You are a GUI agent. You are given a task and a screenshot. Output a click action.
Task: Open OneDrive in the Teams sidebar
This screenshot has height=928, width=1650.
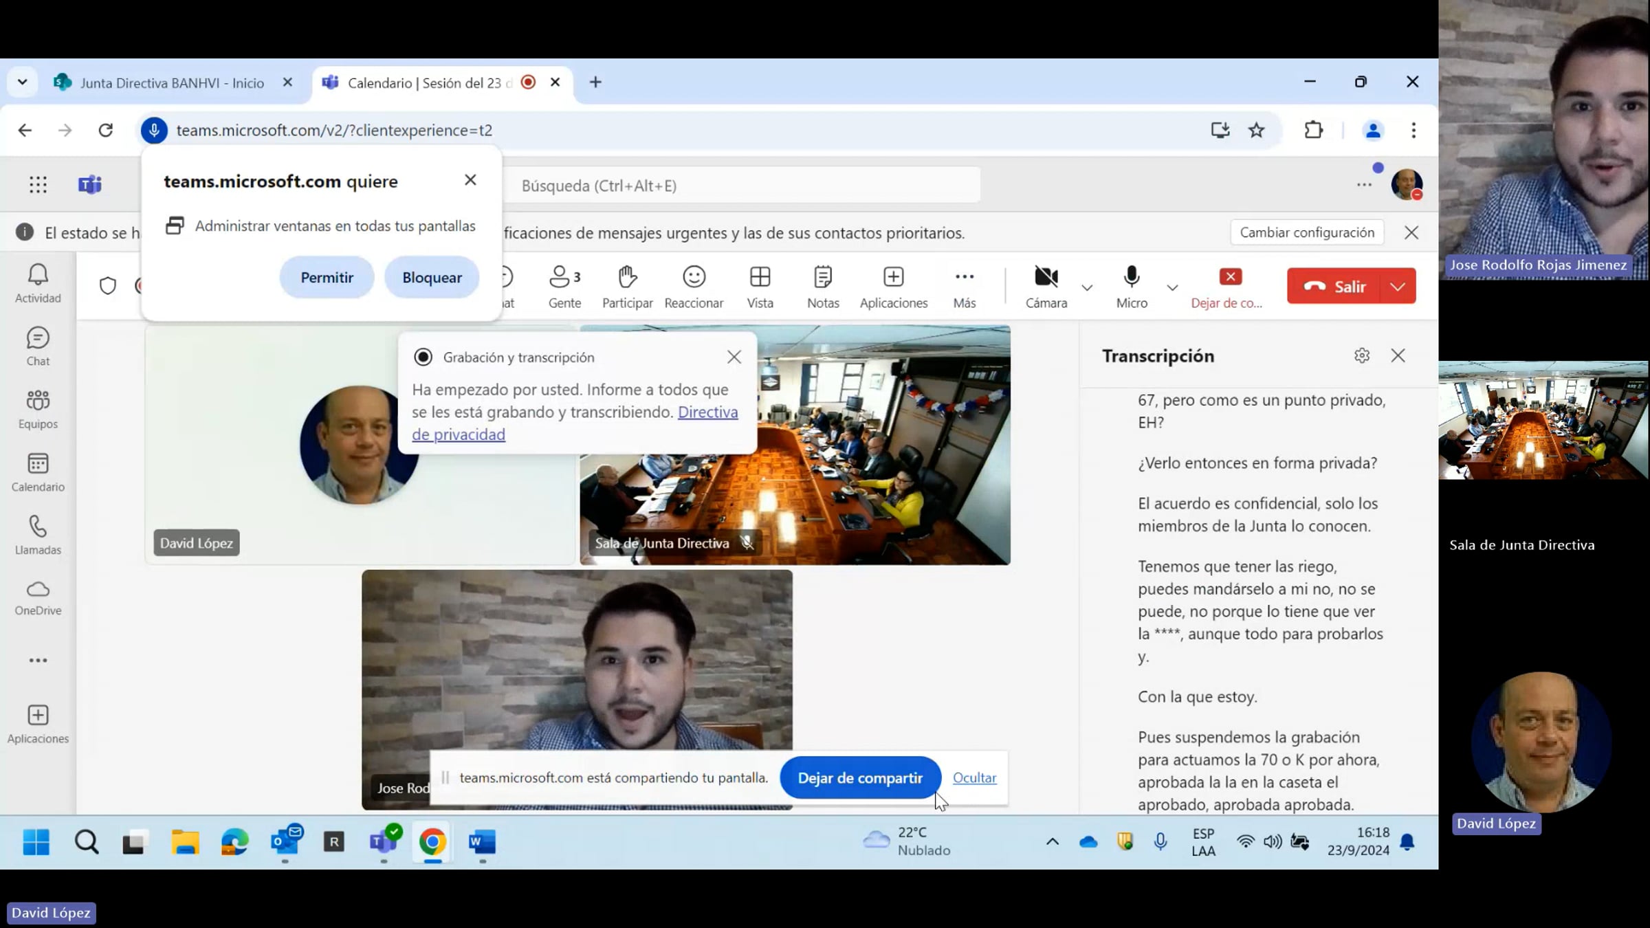click(x=38, y=597)
